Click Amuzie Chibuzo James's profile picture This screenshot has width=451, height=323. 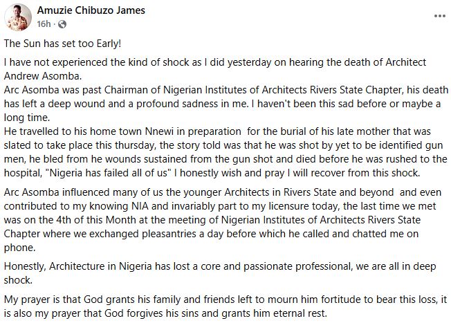(x=16, y=16)
